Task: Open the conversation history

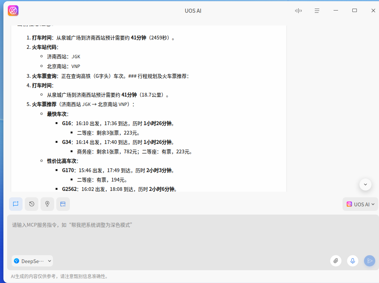Action: click(x=32, y=204)
